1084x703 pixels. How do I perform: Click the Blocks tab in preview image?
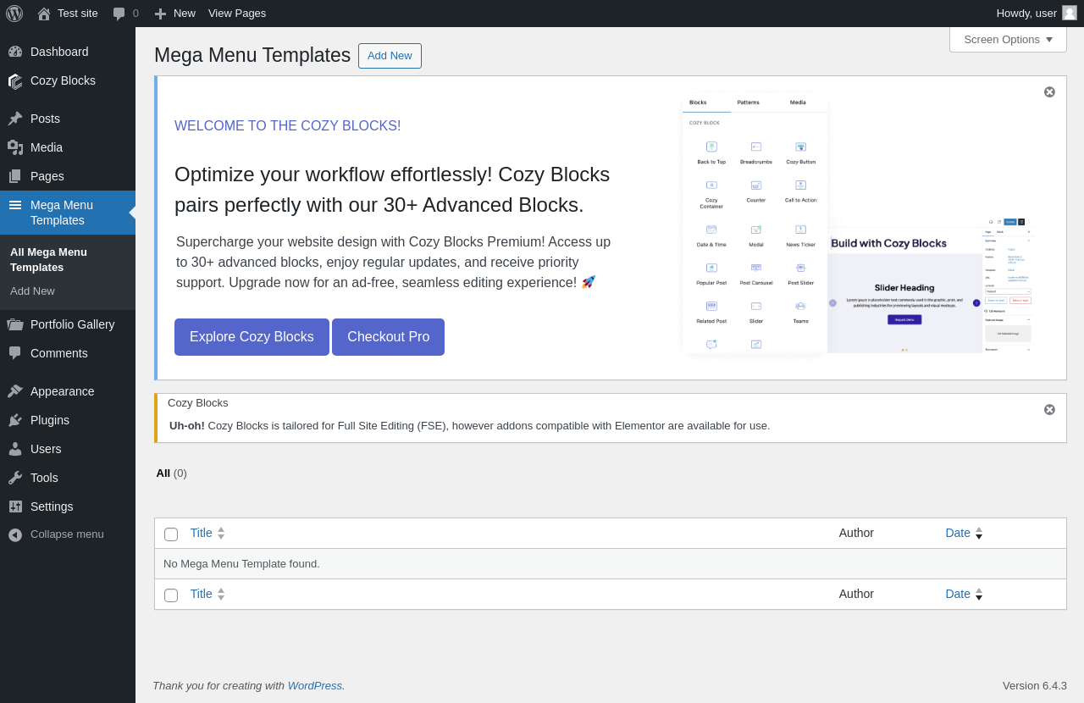click(x=698, y=102)
